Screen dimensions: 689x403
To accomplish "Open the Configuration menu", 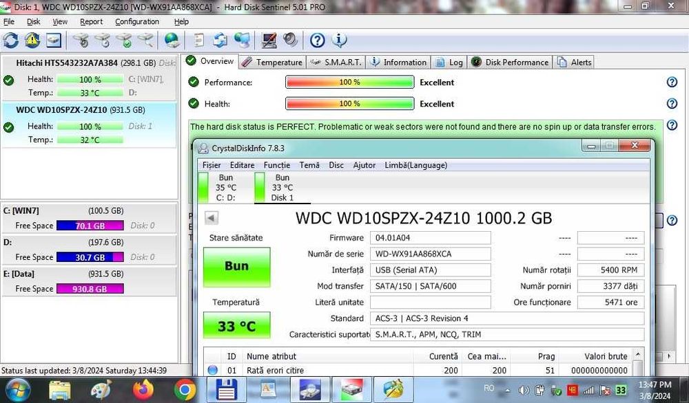I will (137, 21).
